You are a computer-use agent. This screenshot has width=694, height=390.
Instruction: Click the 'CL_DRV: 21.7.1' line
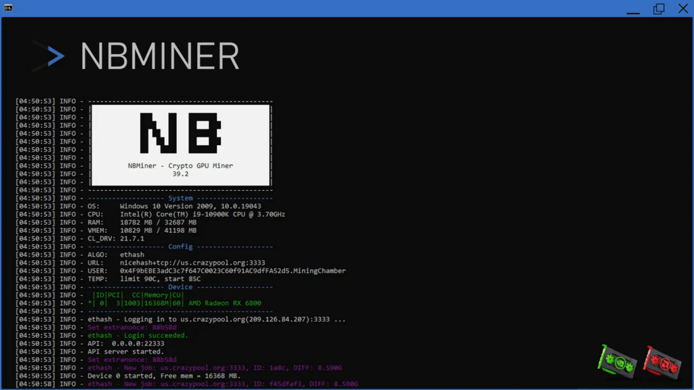pos(115,238)
